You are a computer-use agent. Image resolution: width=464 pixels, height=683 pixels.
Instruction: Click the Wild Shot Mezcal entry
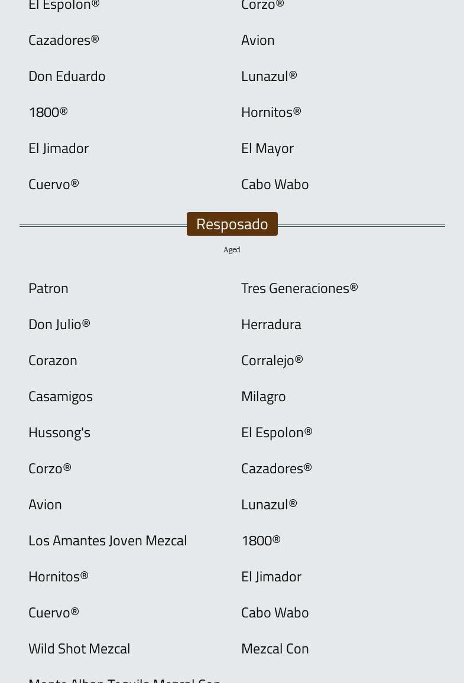coord(79,649)
